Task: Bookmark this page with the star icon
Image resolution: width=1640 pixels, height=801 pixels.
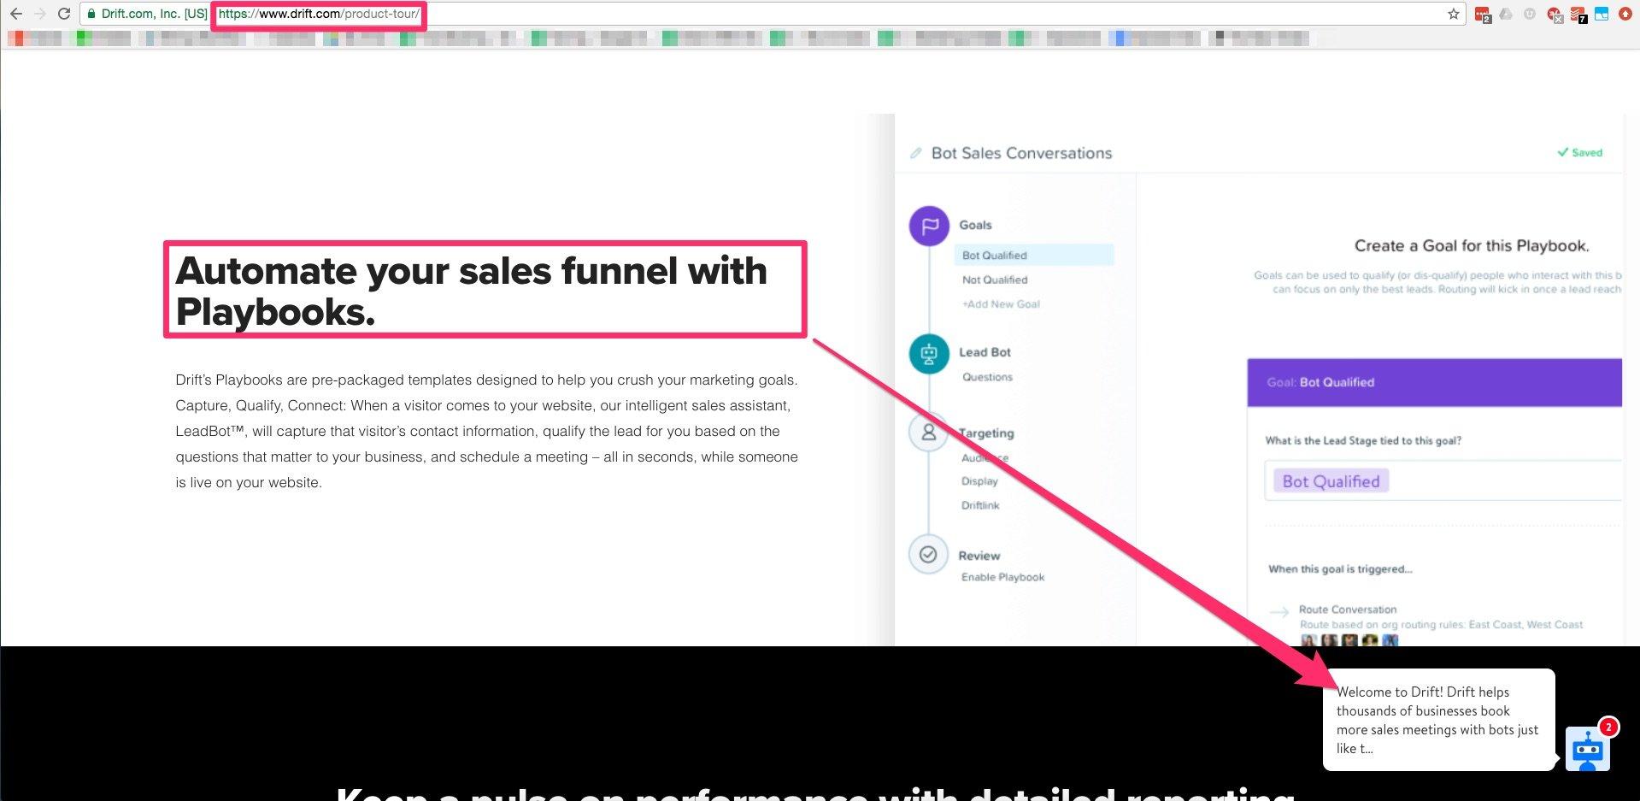Action: (1454, 14)
